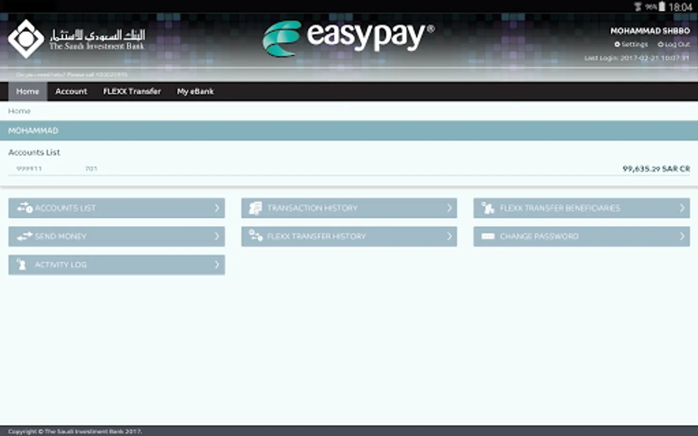This screenshot has height=436, width=698.
Task: Click the copyright footer text
Action: 75,431
